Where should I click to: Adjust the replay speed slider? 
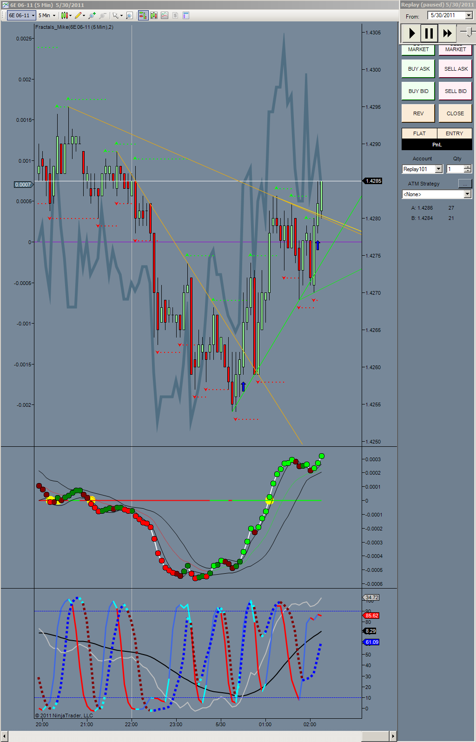469,32
